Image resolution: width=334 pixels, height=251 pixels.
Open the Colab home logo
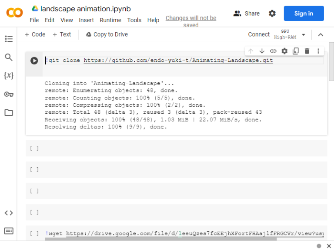14,13
